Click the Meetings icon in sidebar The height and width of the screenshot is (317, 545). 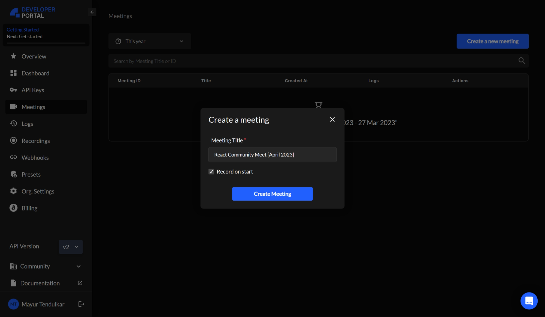click(x=13, y=107)
